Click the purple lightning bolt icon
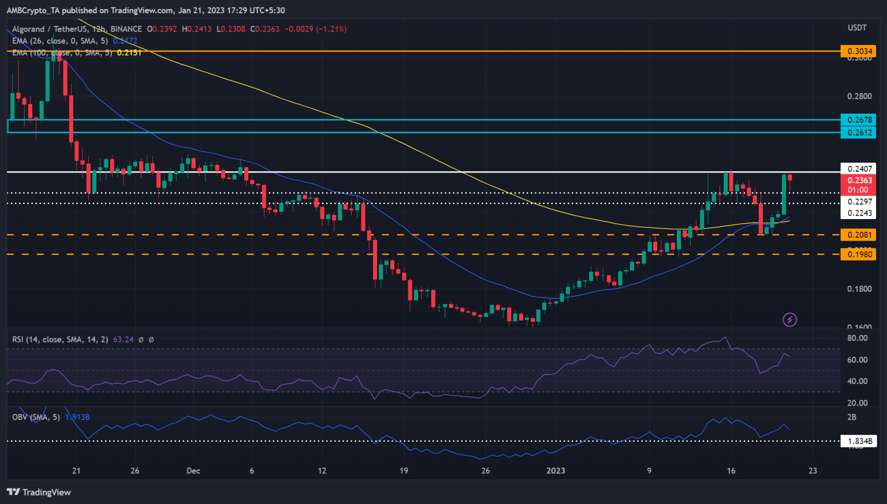Viewport: 887px width, 504px height. [789, 319]
